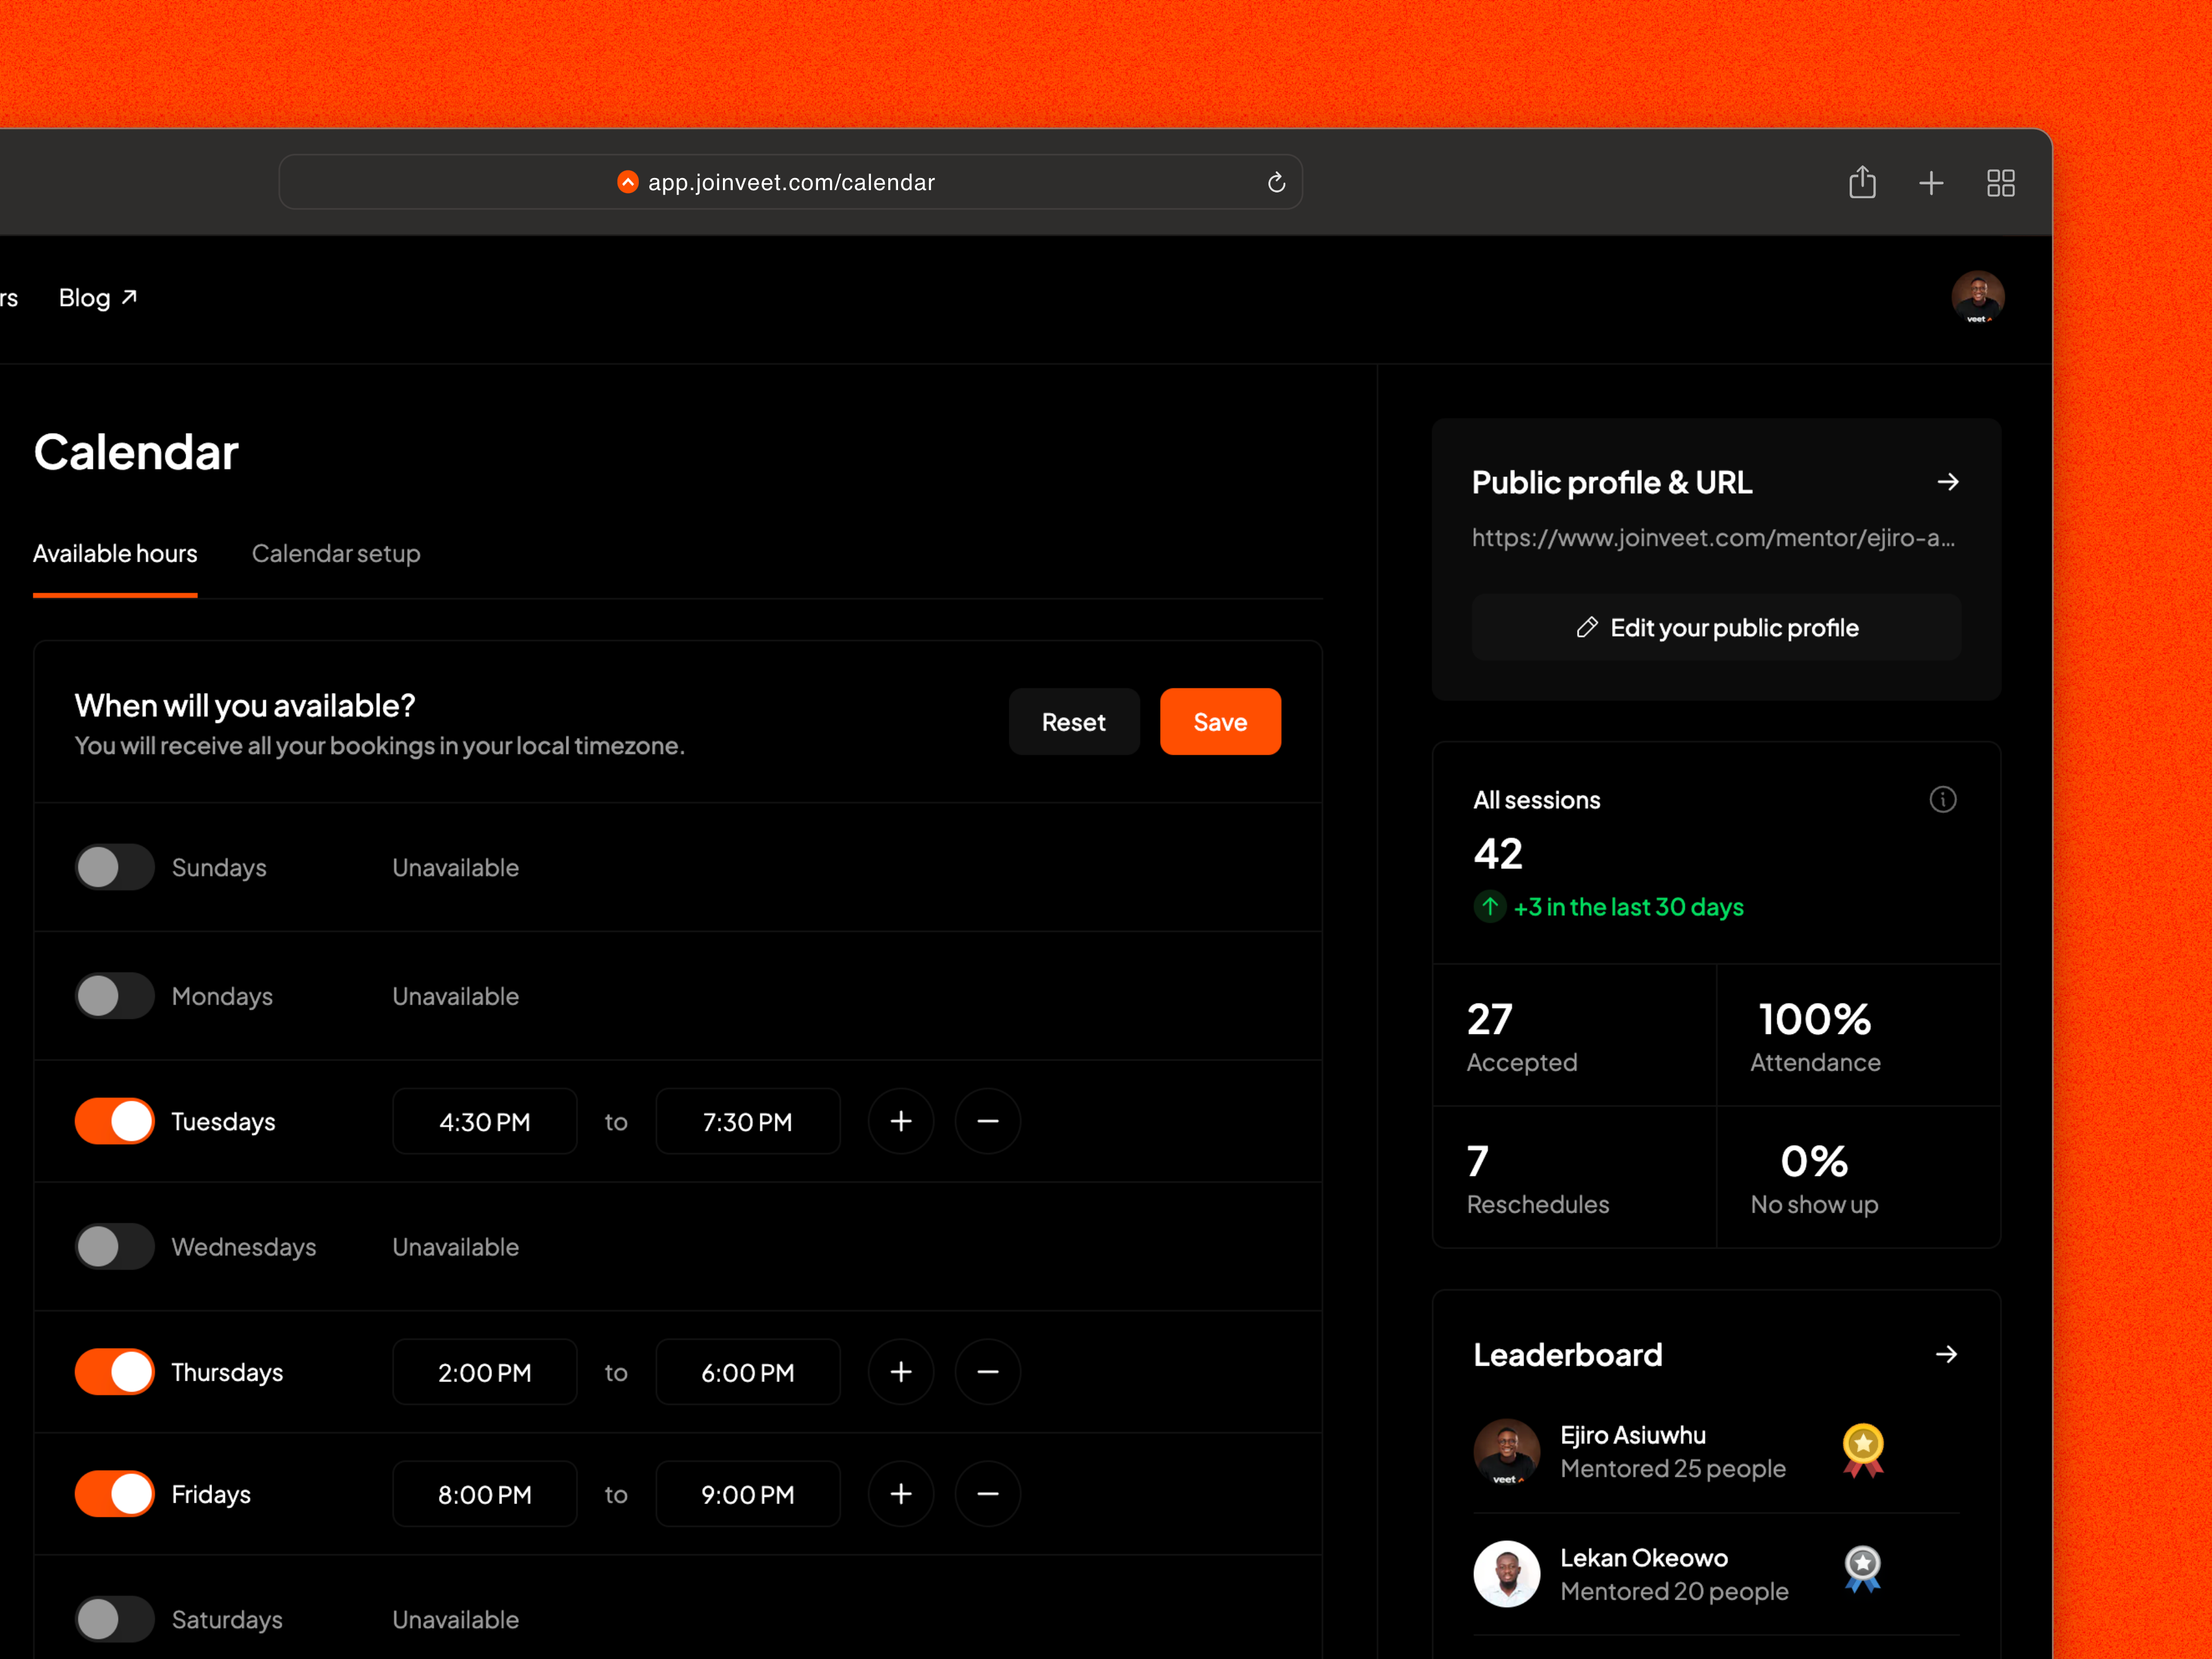
Task: Click the All sessions info icon
Action: click(x=1942, y=799)
